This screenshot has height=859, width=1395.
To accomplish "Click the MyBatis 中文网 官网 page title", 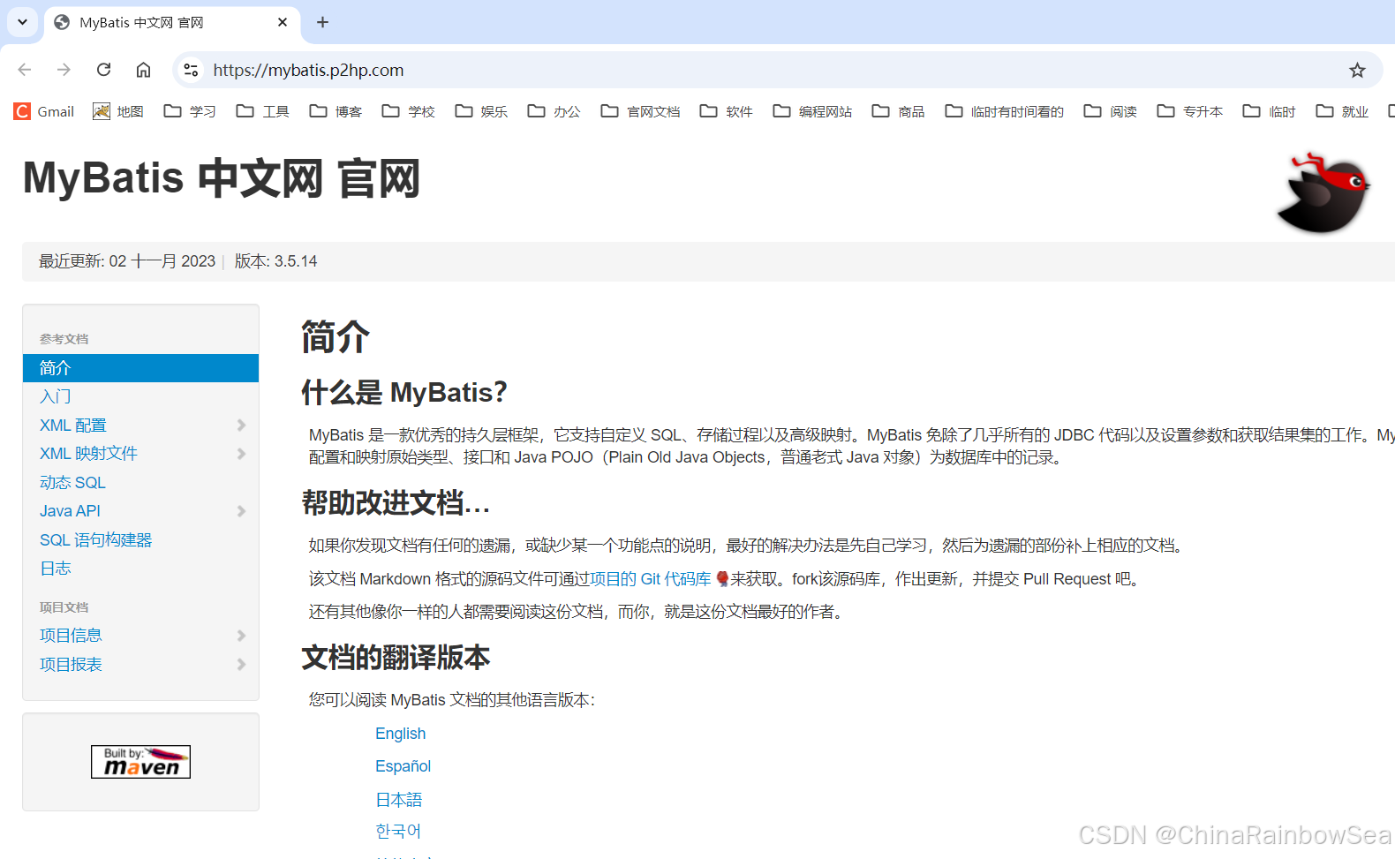I will [222, 178].
